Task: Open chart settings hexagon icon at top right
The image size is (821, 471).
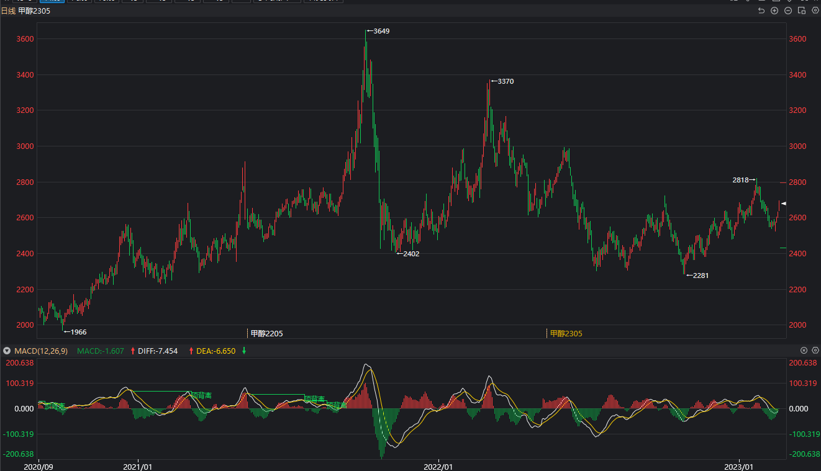Action: (x=815, y=11)
